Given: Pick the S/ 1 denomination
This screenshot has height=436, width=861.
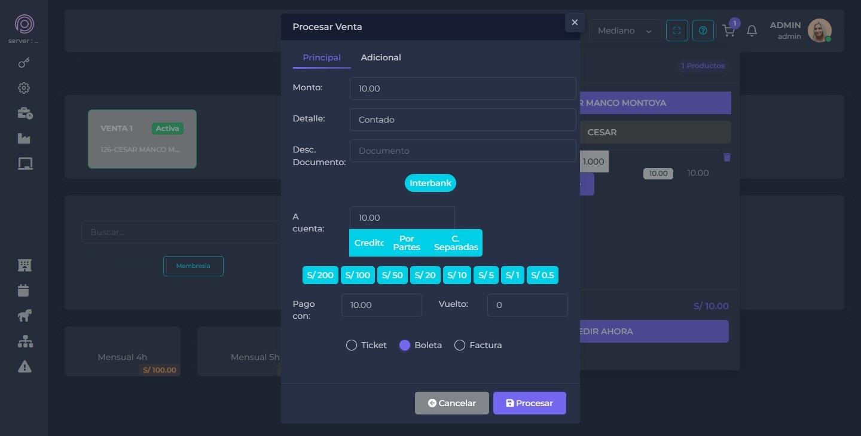Looking at the screenshot, I should [x=513, y=275].
